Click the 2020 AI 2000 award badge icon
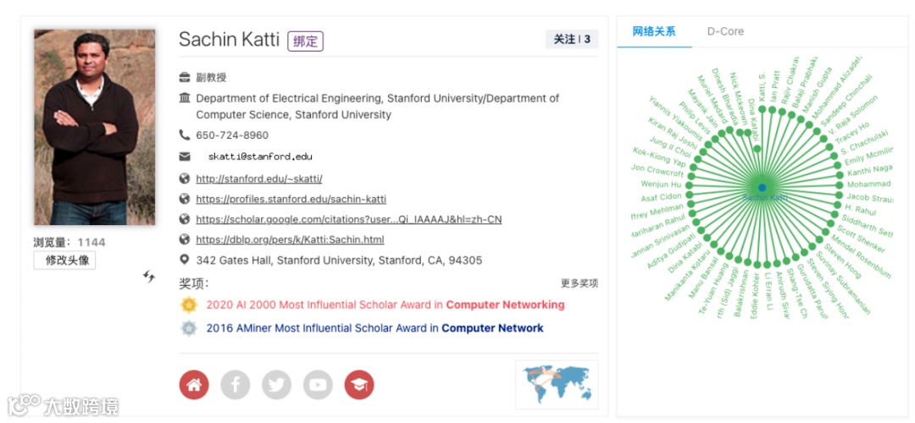 click(x=188, y=305)
